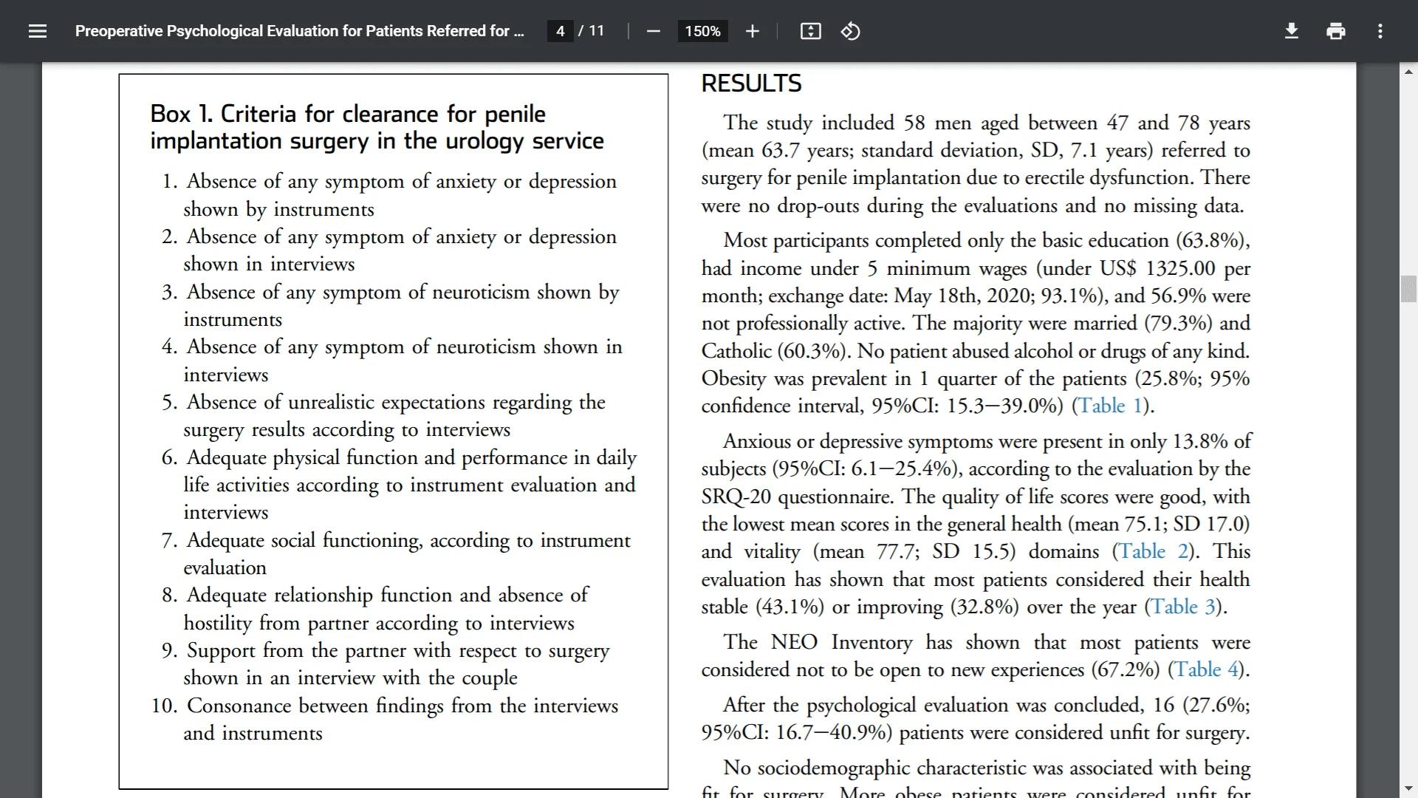Click criterion 8 about relationship function
Viewport: 1418px width, 798px height.
tap(375, 609)
